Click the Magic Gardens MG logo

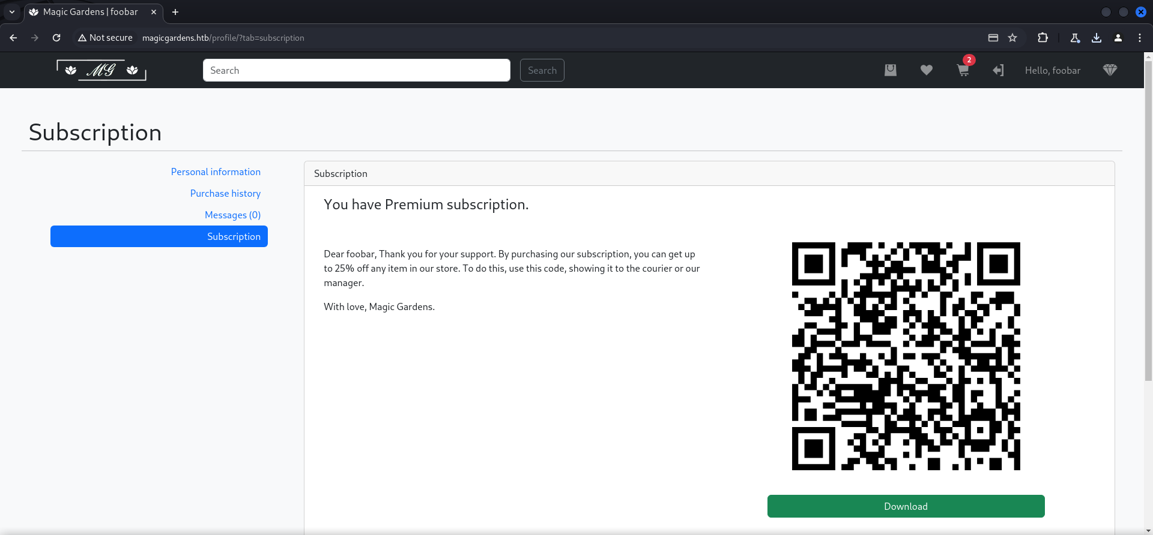coord(101,70)
